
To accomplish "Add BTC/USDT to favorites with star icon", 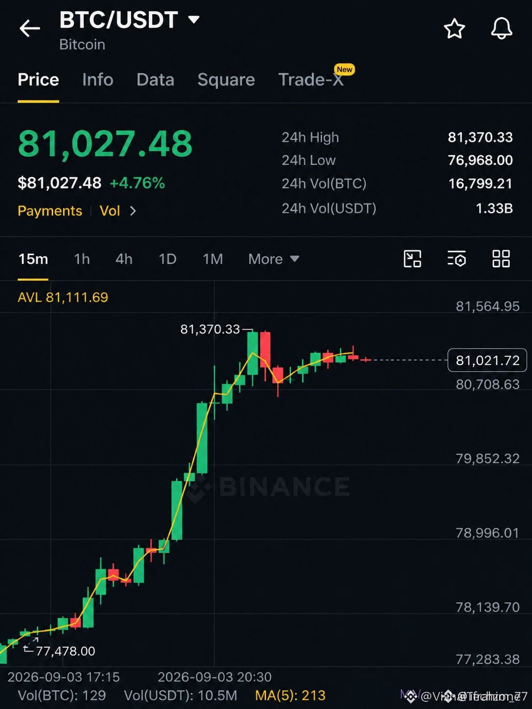I will (x=454, y=28).
